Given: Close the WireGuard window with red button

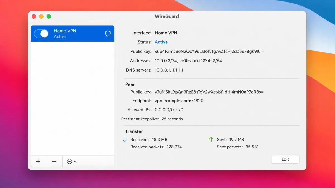Looking at the screenshot, I should 34,16.
